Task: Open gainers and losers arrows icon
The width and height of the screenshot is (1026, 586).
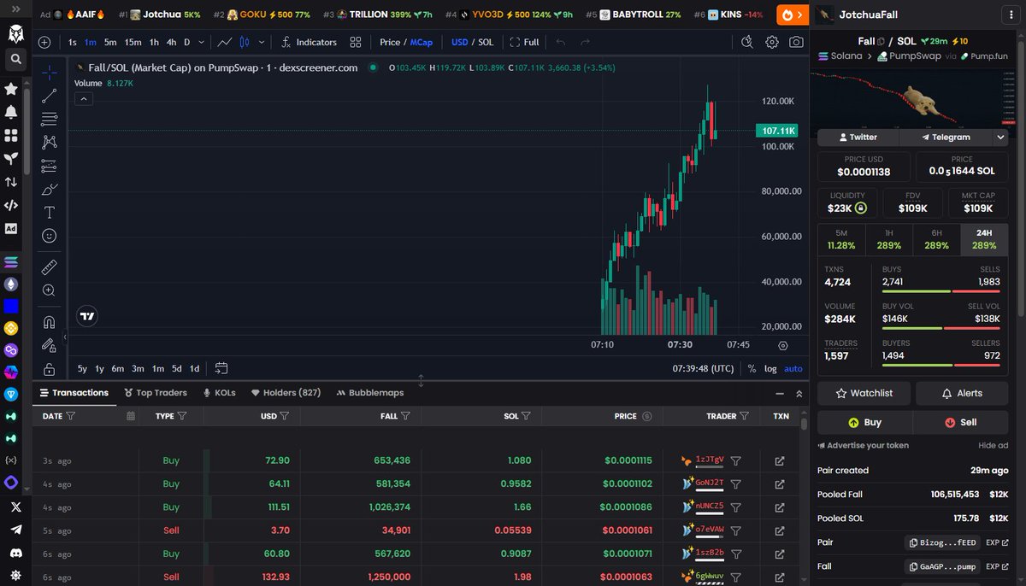Action: click(x=11, y=182)
